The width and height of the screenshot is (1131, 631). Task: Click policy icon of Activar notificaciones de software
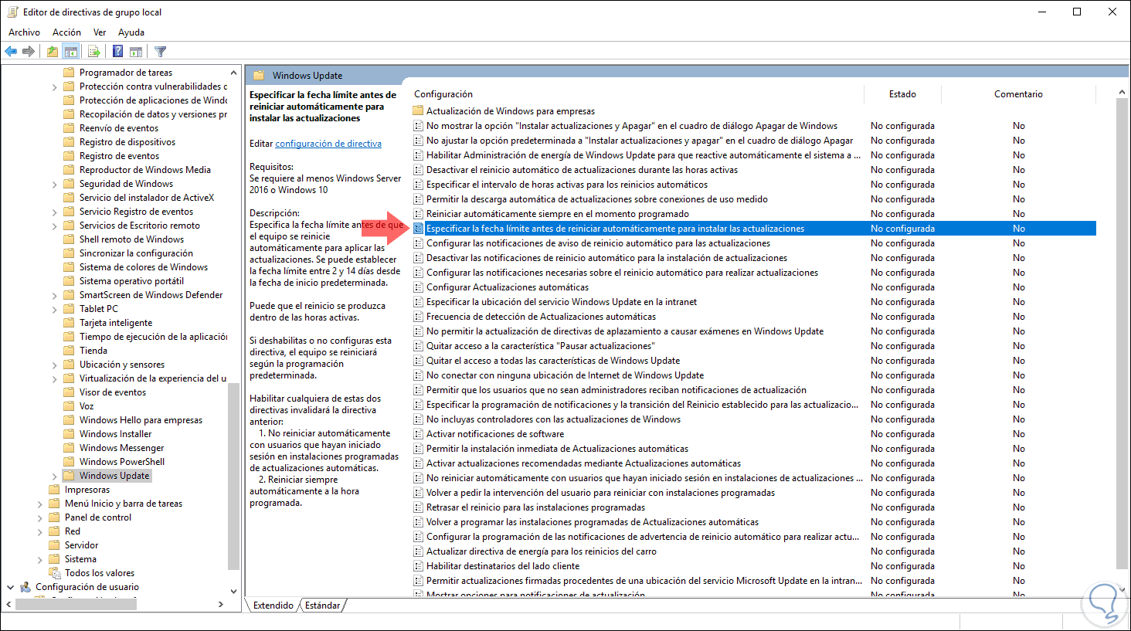coord(418,434)
